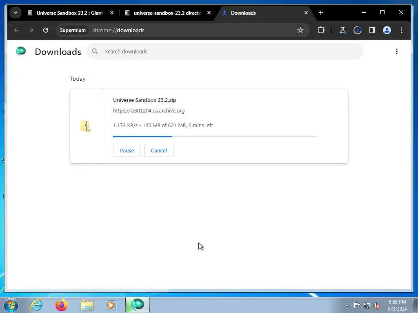Cancel the Universe Sandbox download
Image resolution: width=418 pixels, height=313 pixels.
click(x=159, y=151)
